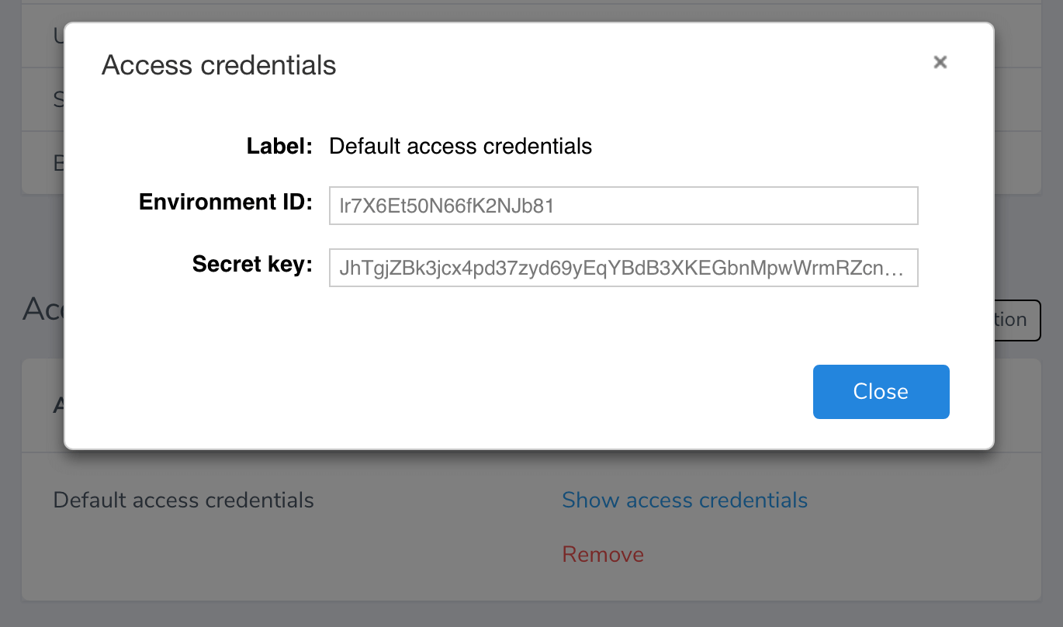This screenshot has height=627, width=1063.
Task: Click the obscured row starting with "U"
Action: click(58, 35)
